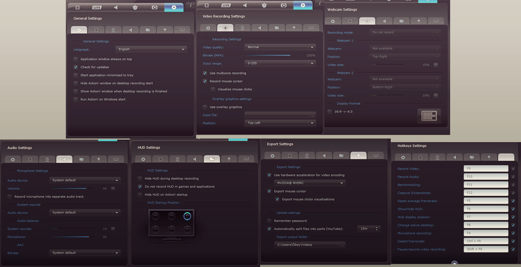Open settings gear tab atop General Settings window

174,7
